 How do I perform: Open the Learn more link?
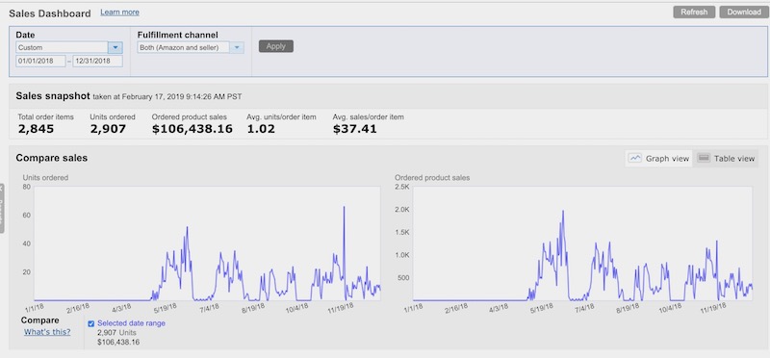pos(119,13)
